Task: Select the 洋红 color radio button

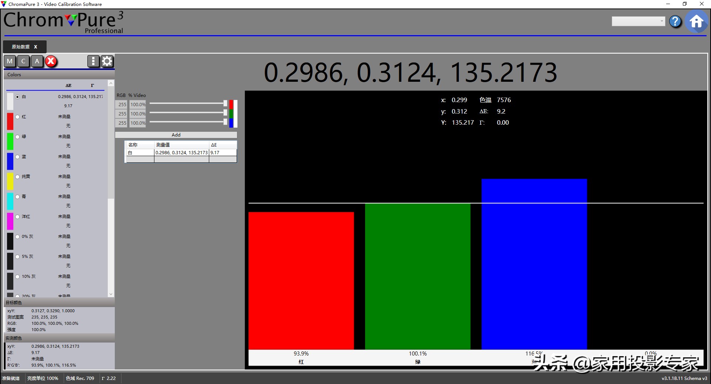Action: click(x=17, y=217)
